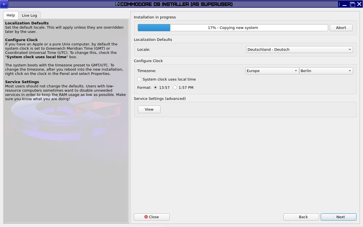Viewport: 363px width, 227px height.
Task: Maximize the installer window
Action: pyautogui.click(x=352, y=4)
